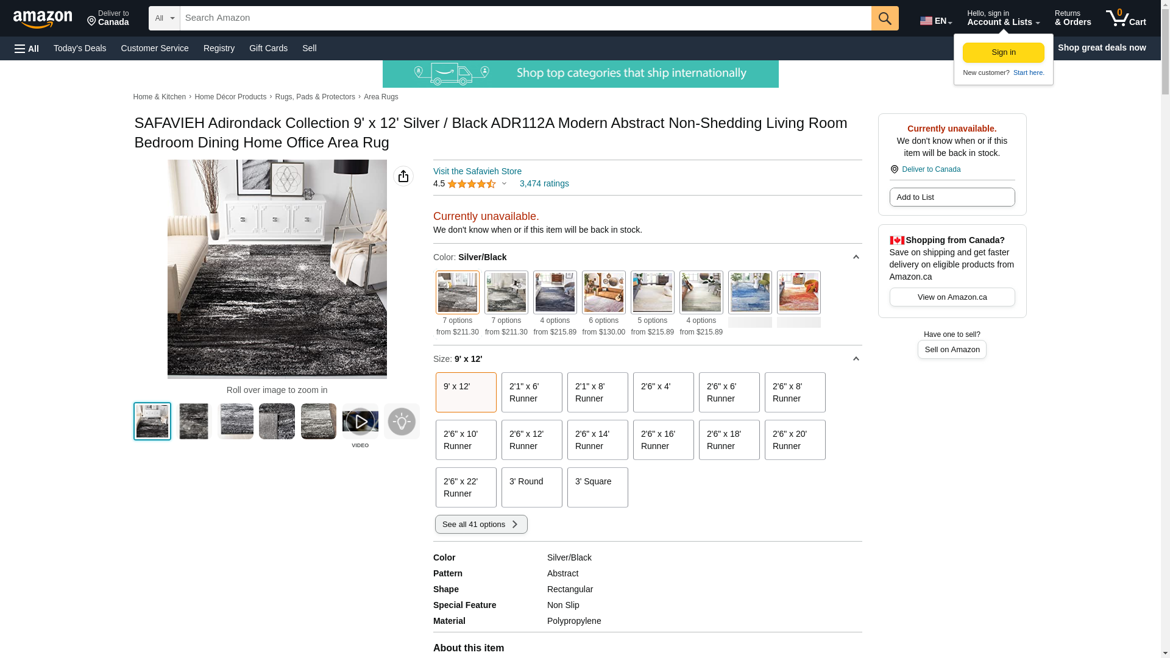Screen dimensions: 1170x658
Task: Choose the 3' Round size option
Action: (x=531, y=487)
